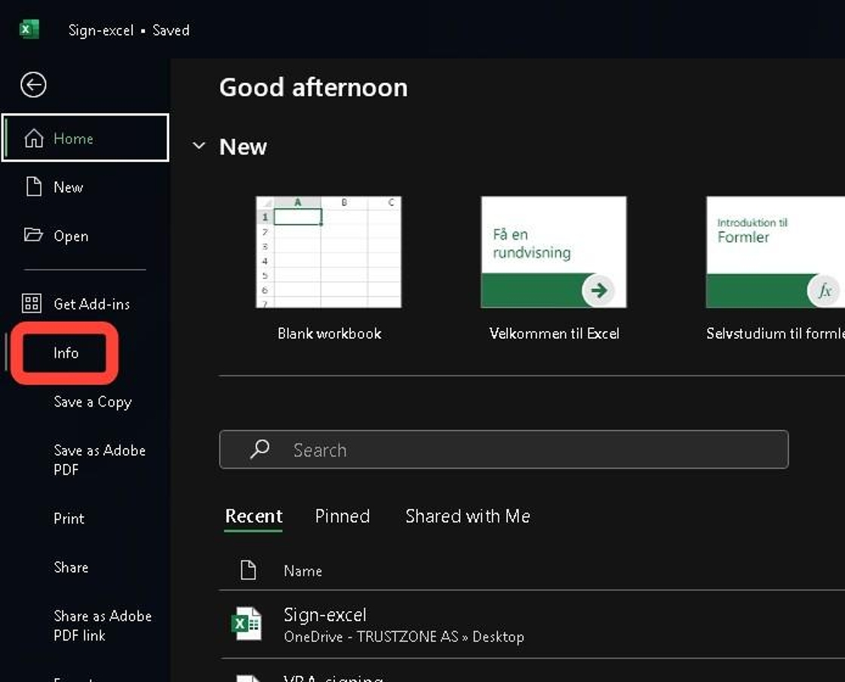Open the Share option in sidebar
845x682 pixels.
coord(71,567)
